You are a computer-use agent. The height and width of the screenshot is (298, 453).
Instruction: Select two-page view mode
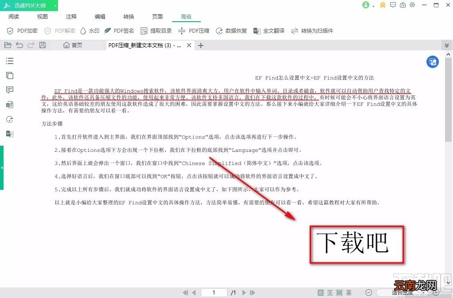330,293
